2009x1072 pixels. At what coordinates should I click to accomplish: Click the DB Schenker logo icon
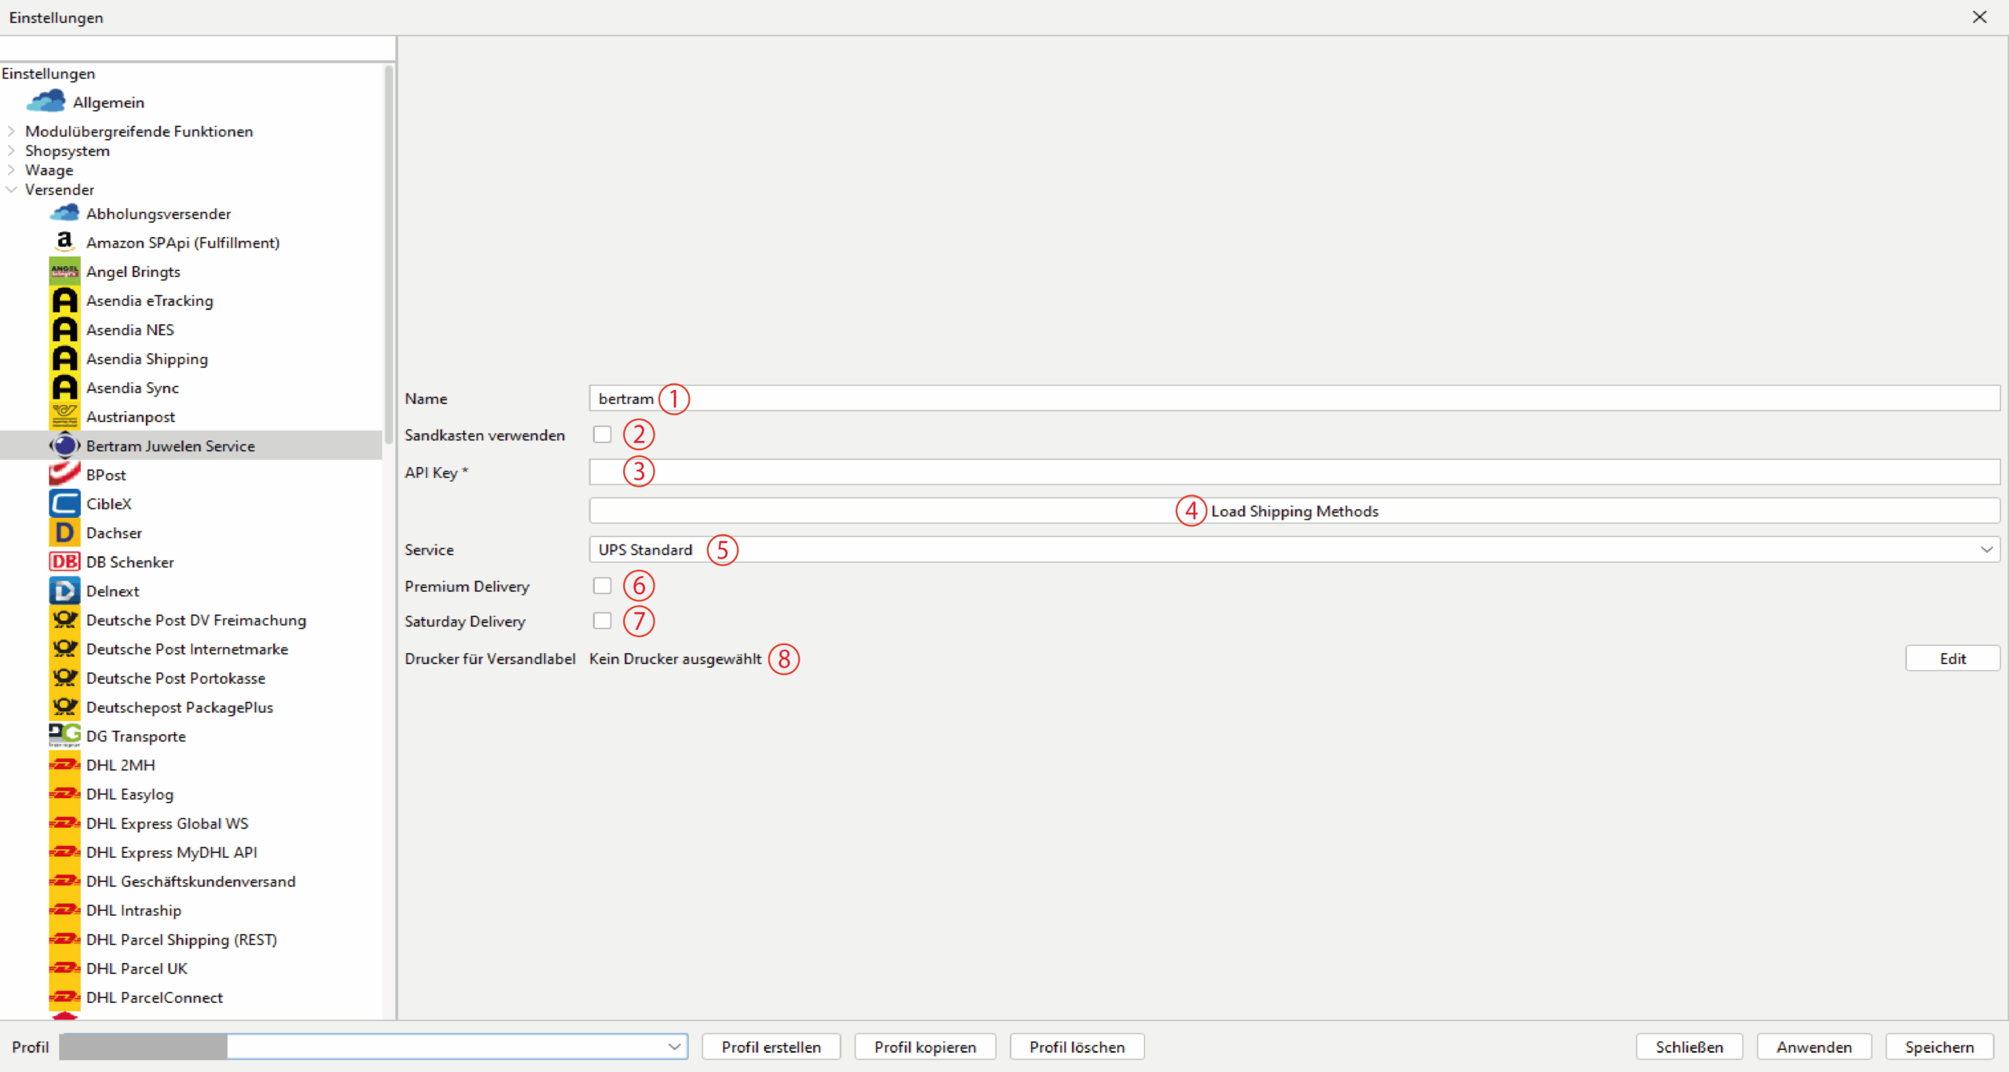point(64,562)
